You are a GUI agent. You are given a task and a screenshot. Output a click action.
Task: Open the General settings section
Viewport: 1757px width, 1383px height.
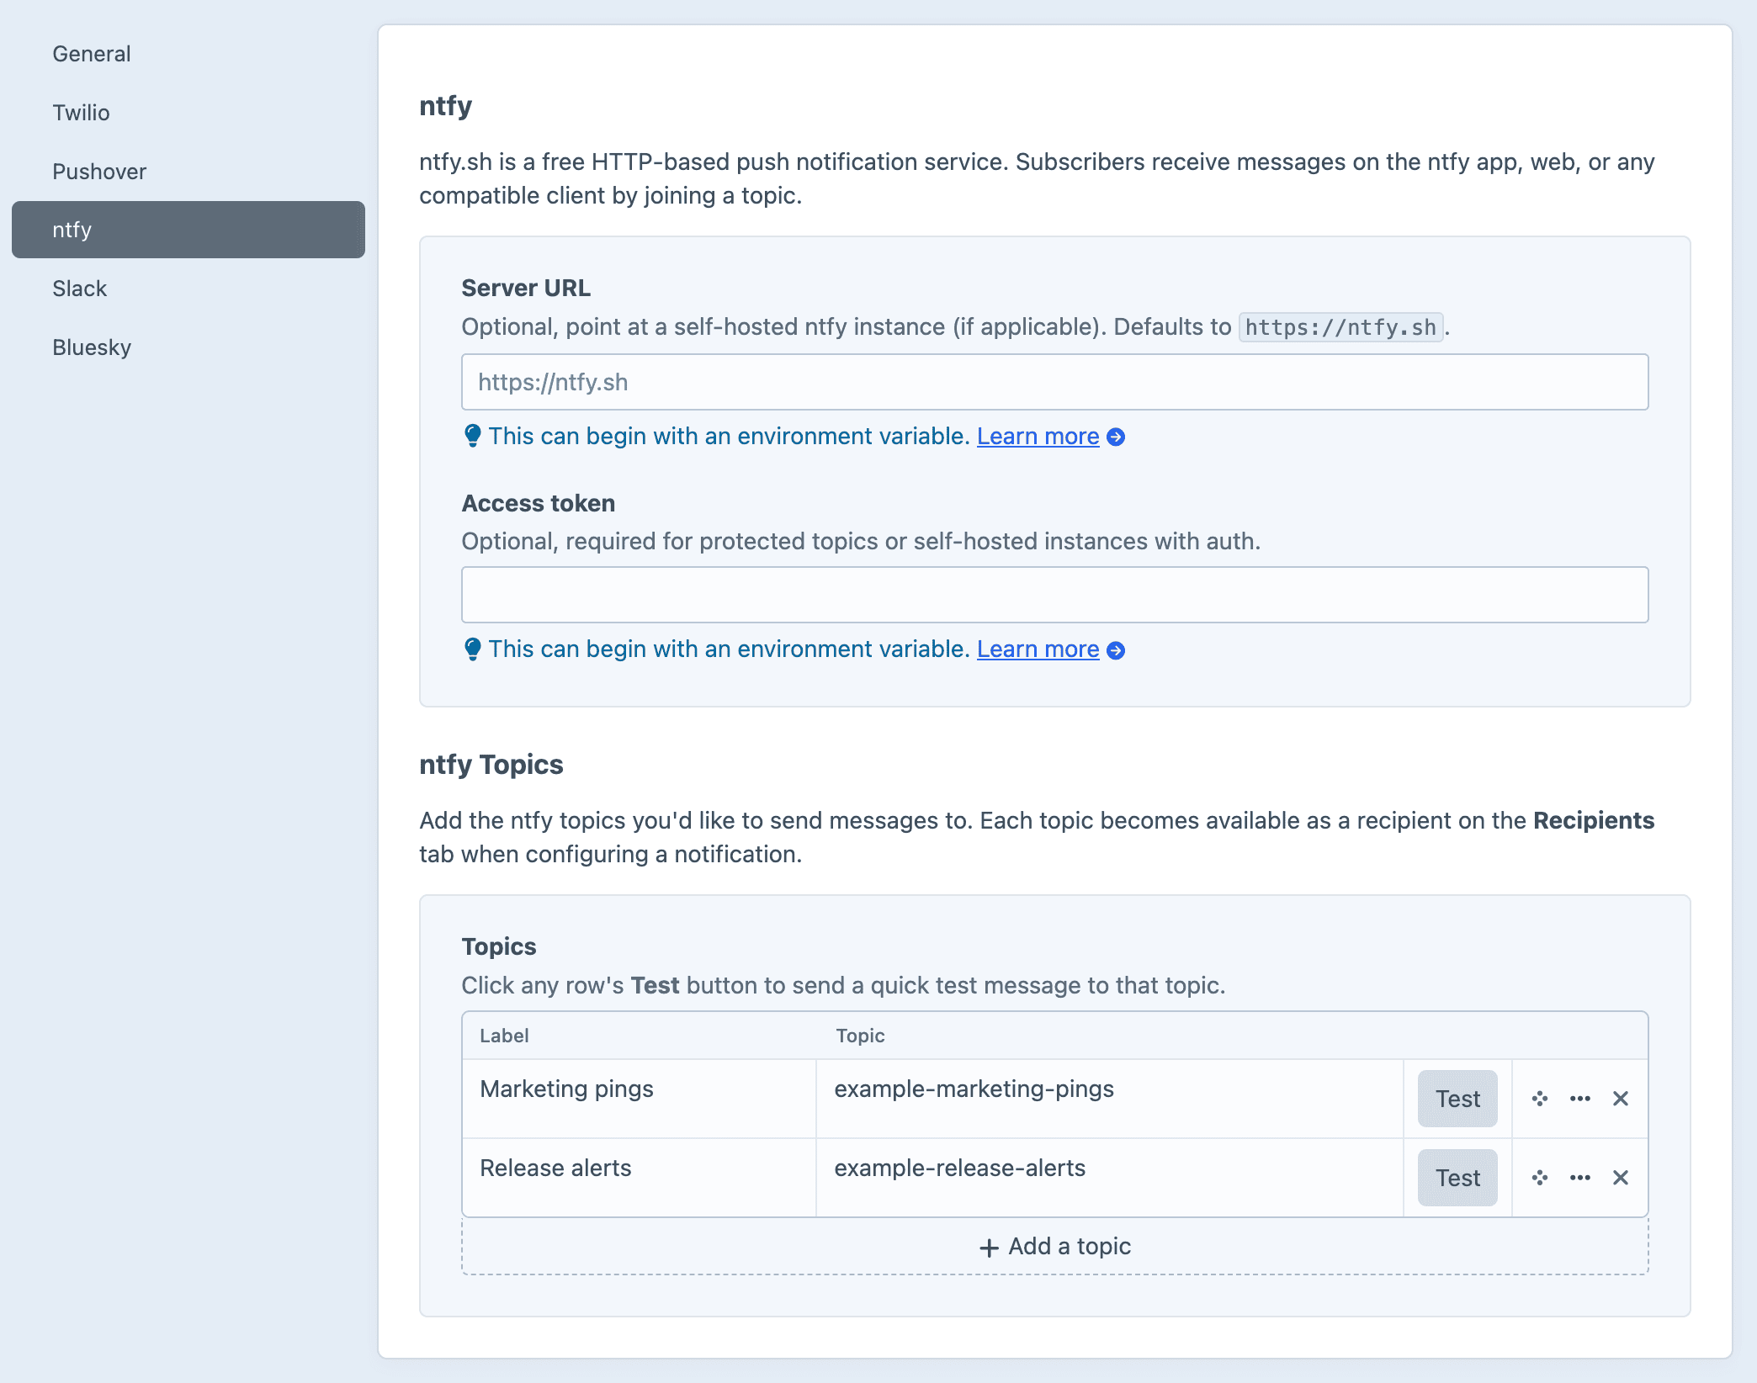coord(188,54)
